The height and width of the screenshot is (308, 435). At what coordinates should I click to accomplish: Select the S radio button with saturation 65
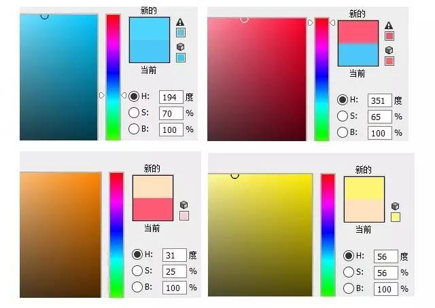[x=343, y=116]
